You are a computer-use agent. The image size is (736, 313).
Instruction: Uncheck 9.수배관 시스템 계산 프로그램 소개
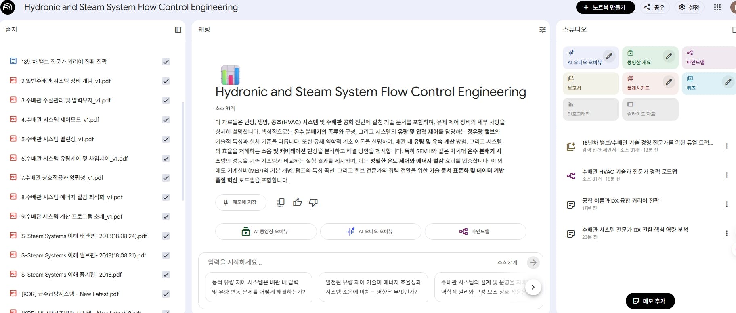pos(166,217)
